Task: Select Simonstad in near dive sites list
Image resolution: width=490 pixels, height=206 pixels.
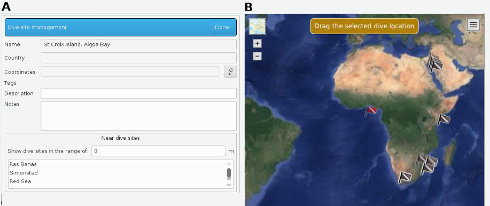Action: click(x=24, y=172)
